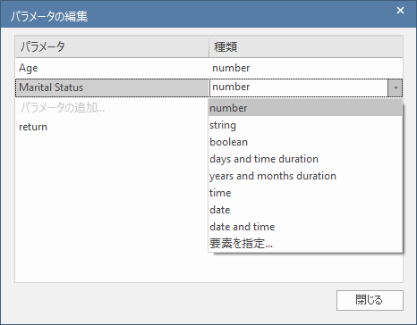Collapse the Marital Status type dropdown arrow
Screen dimensions: 417x325
tap(396, 87)
